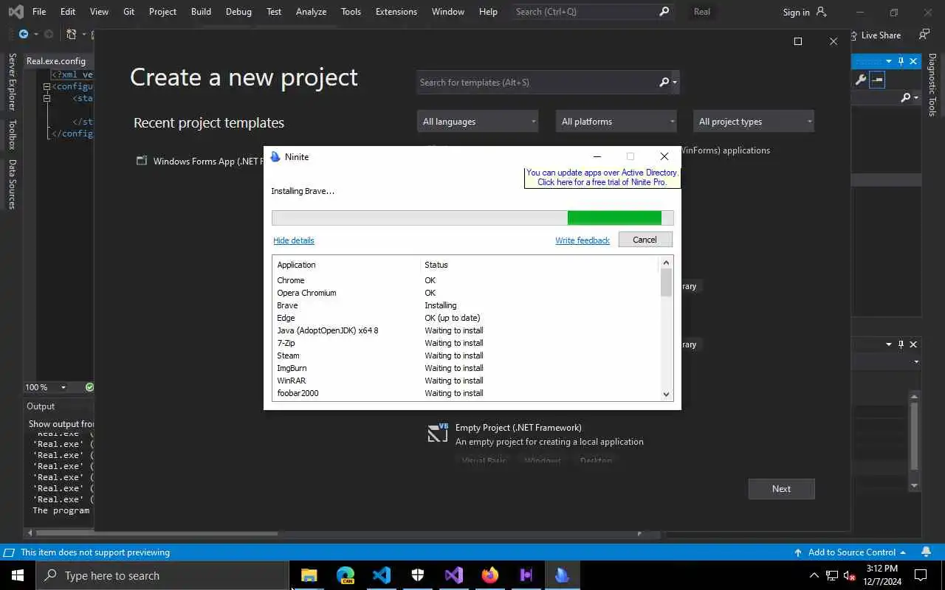
Task: Click the Windows Forms App template icon
Action: pos(142,161)
